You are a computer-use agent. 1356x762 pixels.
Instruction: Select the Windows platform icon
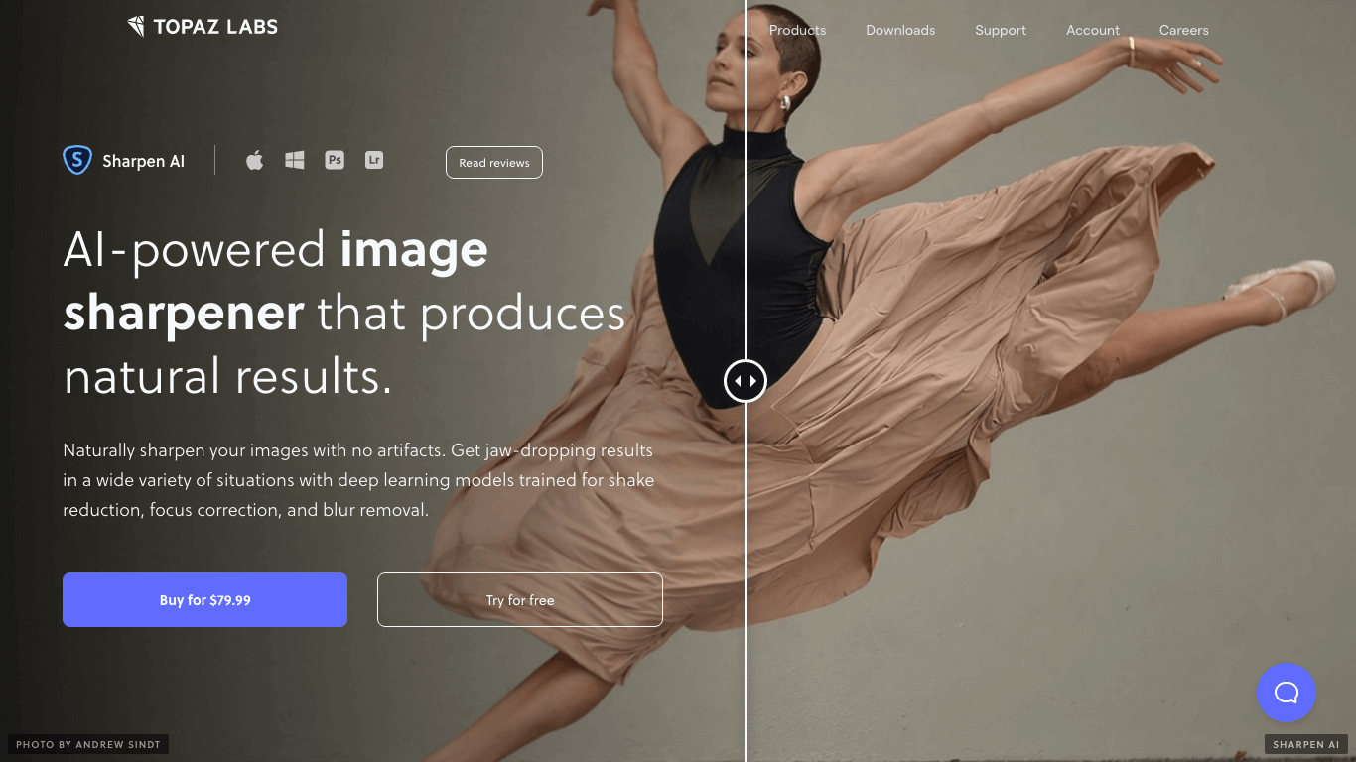click(295, 160)
